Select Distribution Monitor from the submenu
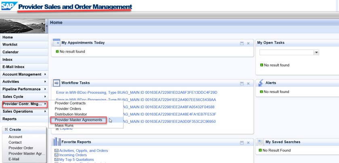The width and height of the screenshot is (339, 163). click(71, 114)
